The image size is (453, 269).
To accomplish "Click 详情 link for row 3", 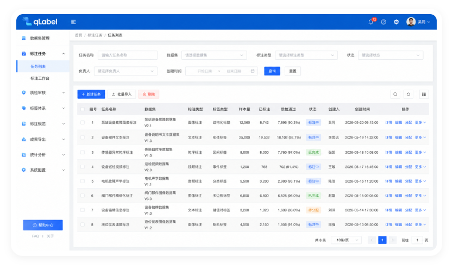I will (388, 152).
